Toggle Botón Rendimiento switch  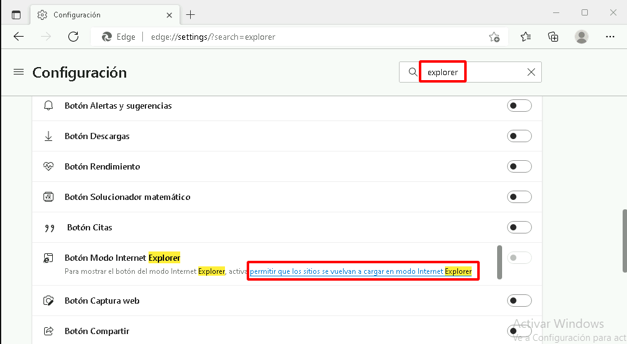coord(519,166)
